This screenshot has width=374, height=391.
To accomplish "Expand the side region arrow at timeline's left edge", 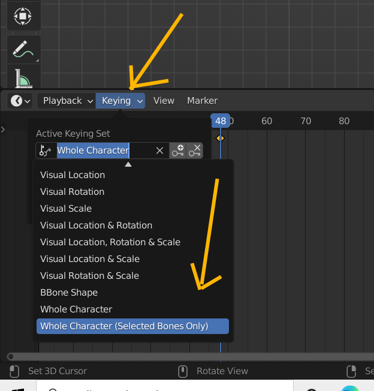I will [x=3, y=129].
